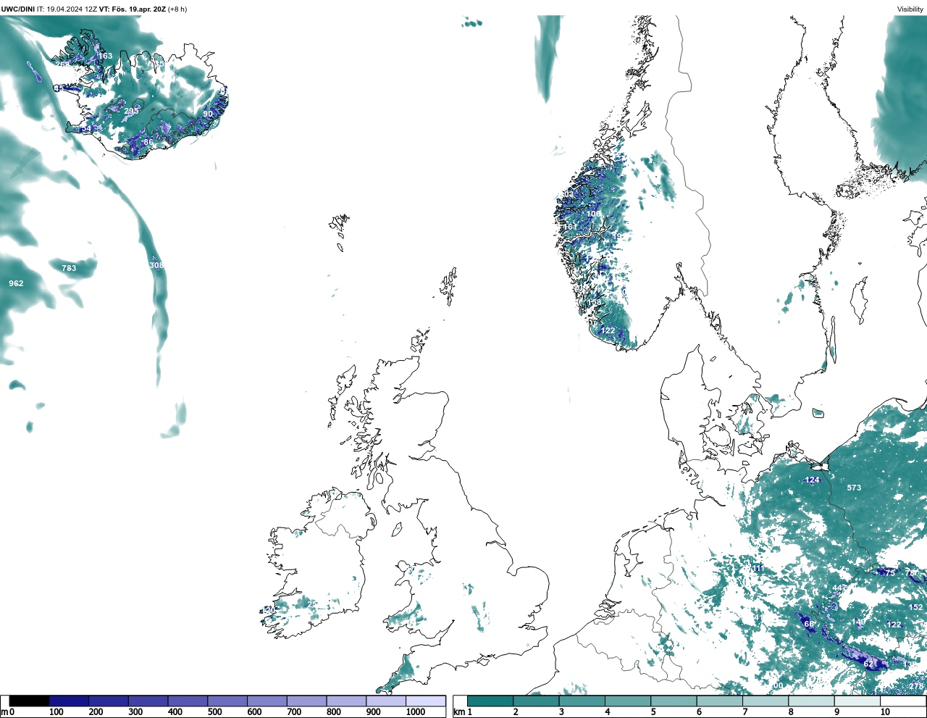Pick the 200–300 m visibility legend swatch
The height and width of the screenshot is (718, 927).
tap(109, 701)
